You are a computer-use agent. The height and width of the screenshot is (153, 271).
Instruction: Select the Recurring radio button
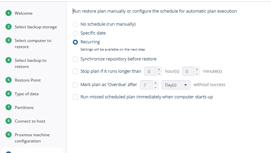pyautogui.click(x=76, y=42)
